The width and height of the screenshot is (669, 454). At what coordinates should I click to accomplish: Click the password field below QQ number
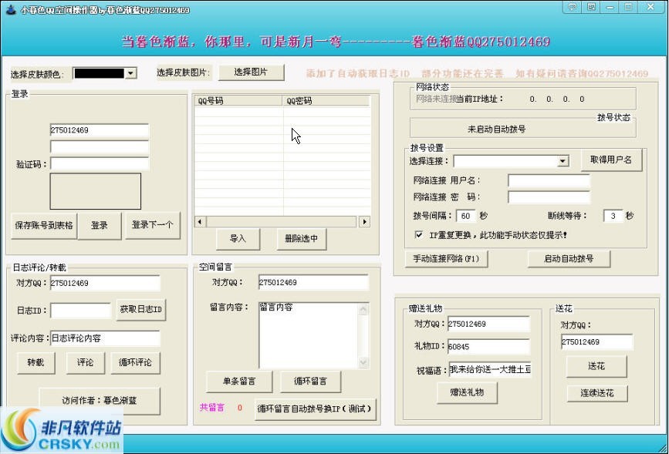(x=100, y=147)
